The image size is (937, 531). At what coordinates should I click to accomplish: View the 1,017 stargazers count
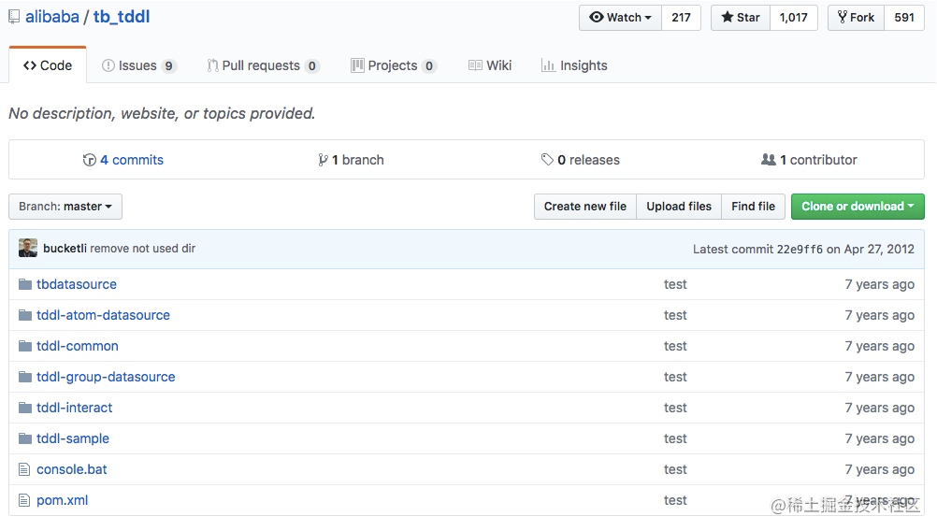click(x=794, y=18)
